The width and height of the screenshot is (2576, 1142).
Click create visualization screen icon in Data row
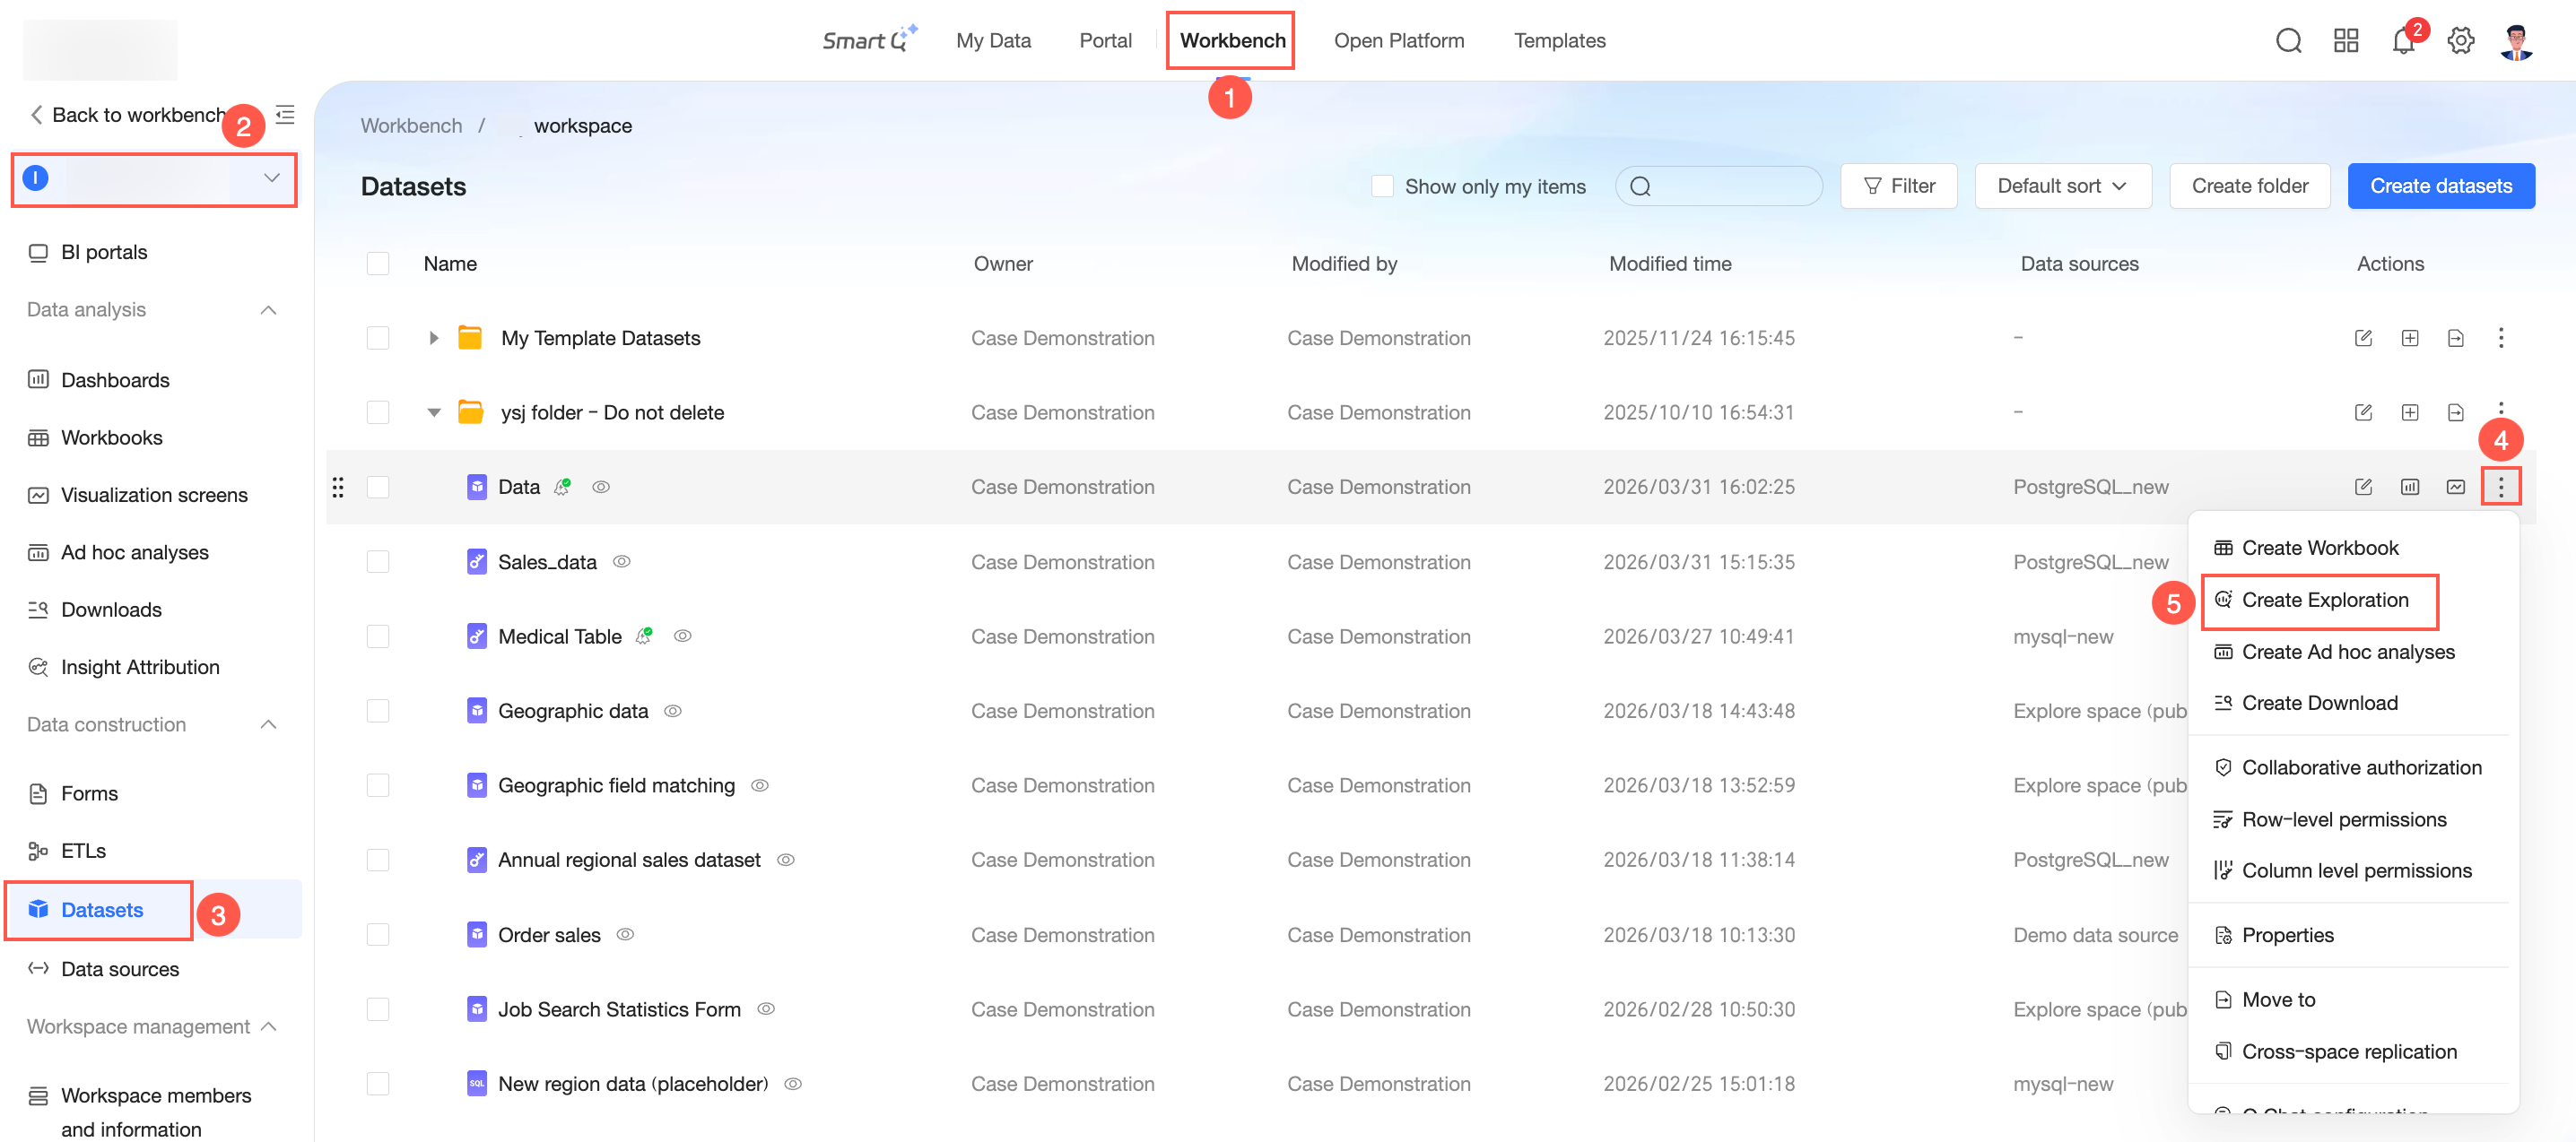pyautogui.click(x=2455, y=487)
